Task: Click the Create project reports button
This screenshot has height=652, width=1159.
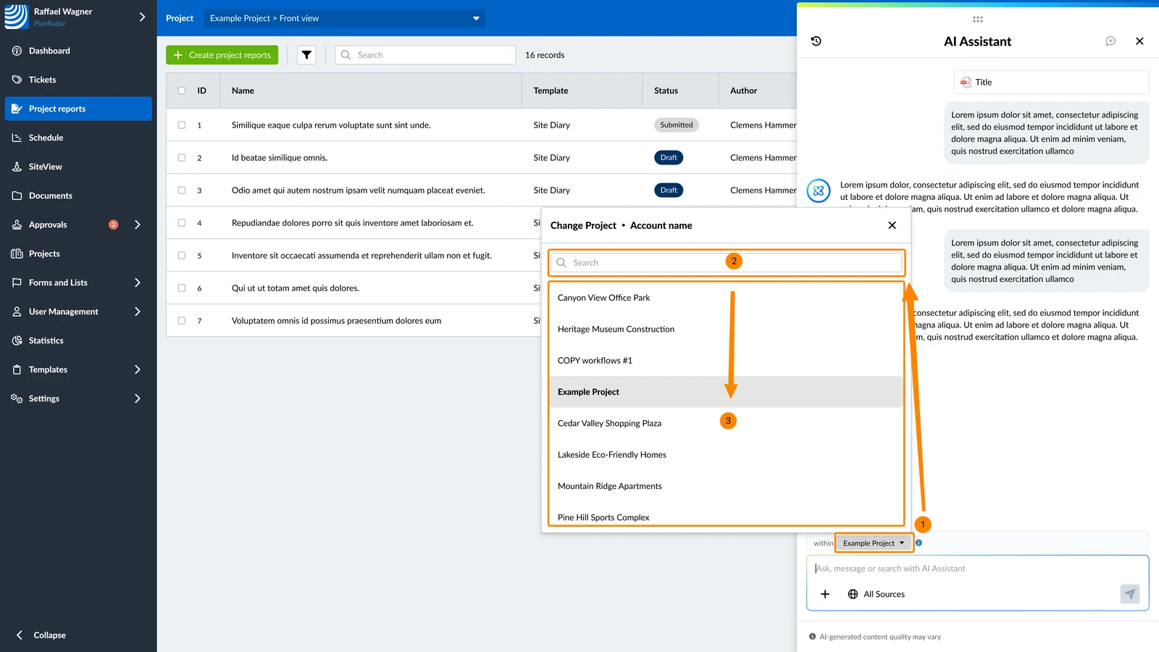Action: click(x=222, y=55)
